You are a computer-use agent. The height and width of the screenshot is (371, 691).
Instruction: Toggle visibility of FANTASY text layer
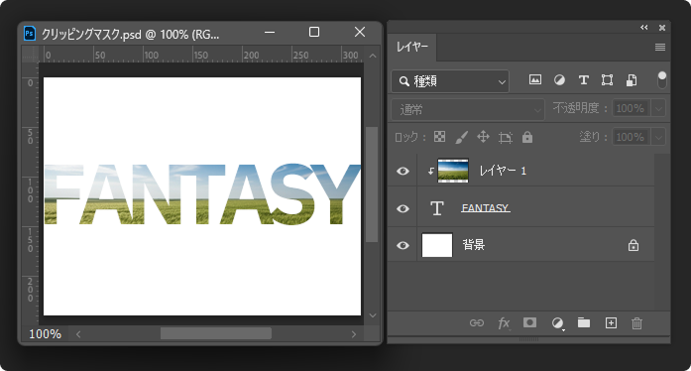pyautogui.click(x=403, y=208)
